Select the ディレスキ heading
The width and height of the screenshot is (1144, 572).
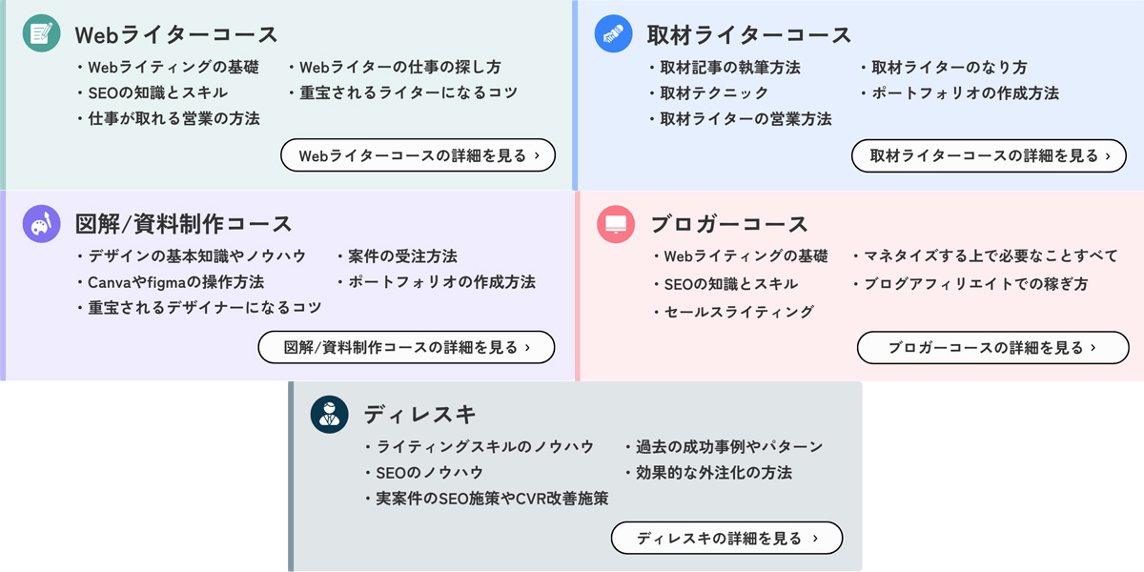419,415
